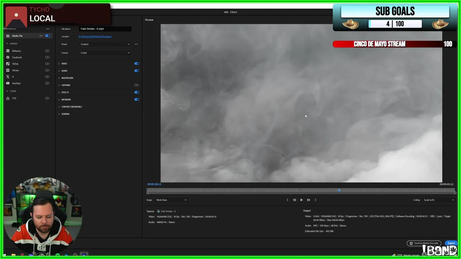Open Spotify from the taskbar
The height and width of the screenshot is (259, 461).
(58, 255)
